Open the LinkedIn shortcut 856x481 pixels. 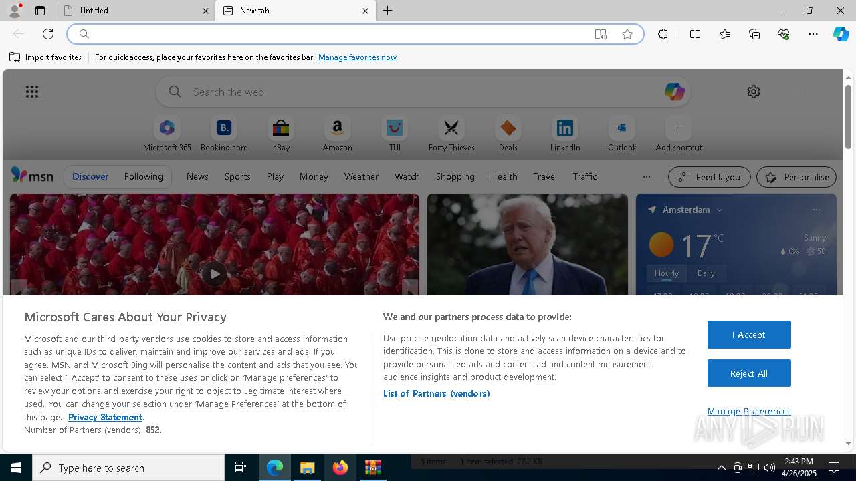tap(565, 134)
